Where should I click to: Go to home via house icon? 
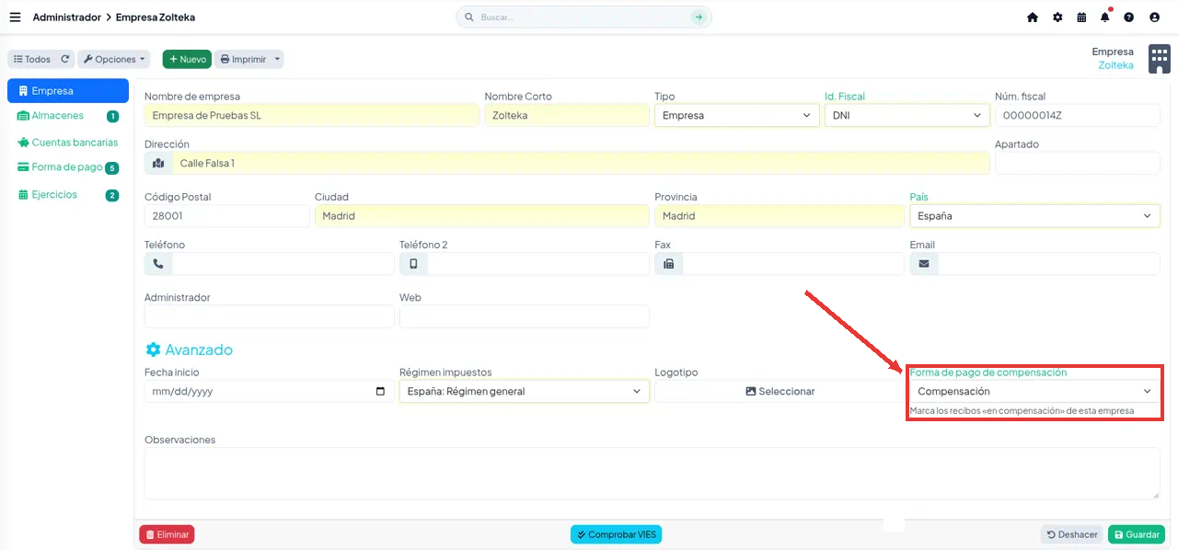coord(1033,17)
